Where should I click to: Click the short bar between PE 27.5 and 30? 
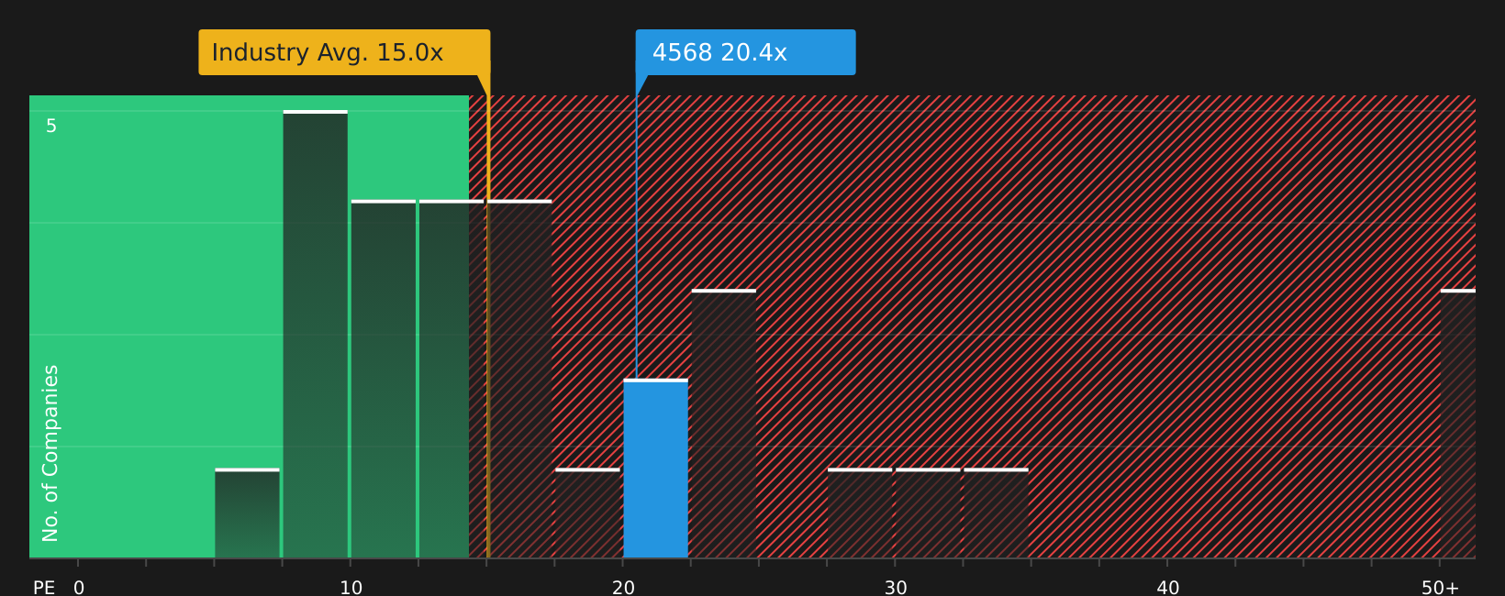(860, 513)
